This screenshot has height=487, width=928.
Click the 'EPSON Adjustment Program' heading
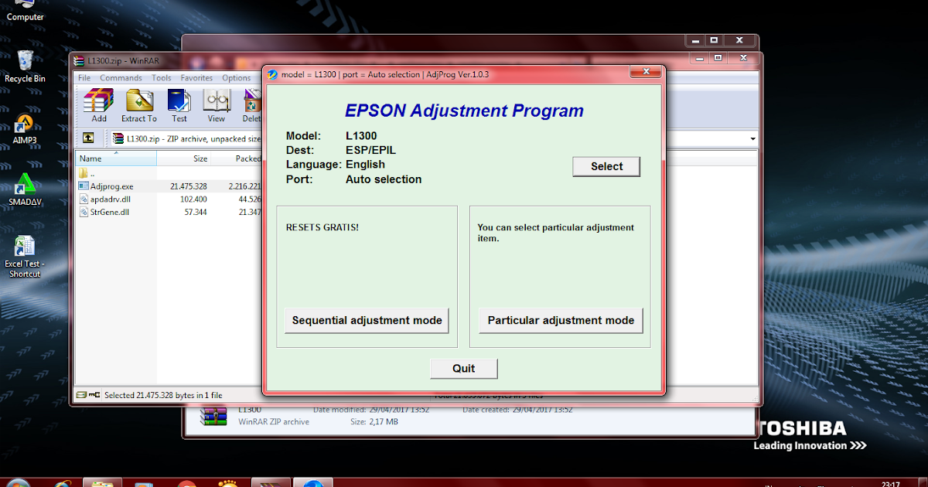coord(464,111)
